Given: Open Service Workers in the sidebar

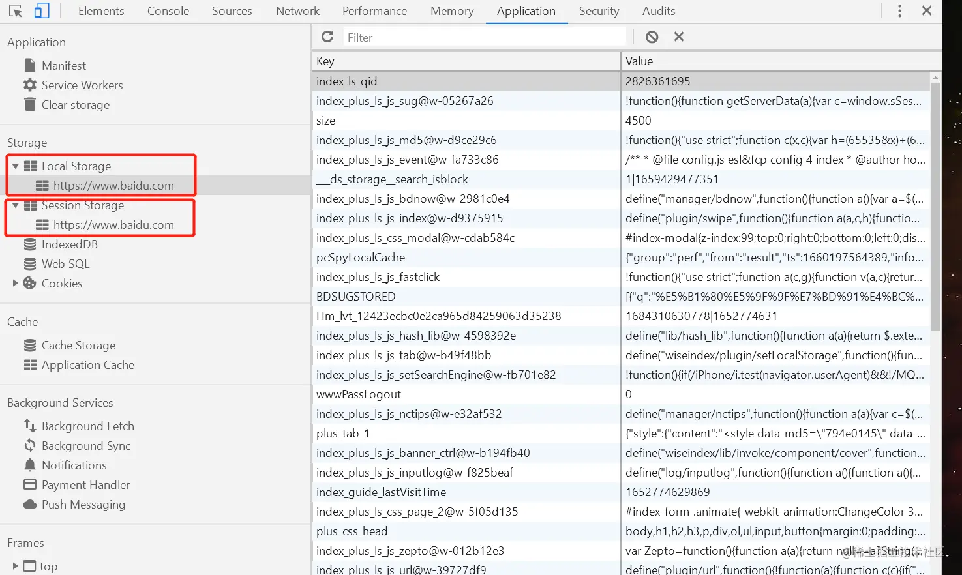Looking at the screenshot, I should [x=82, y=85].
